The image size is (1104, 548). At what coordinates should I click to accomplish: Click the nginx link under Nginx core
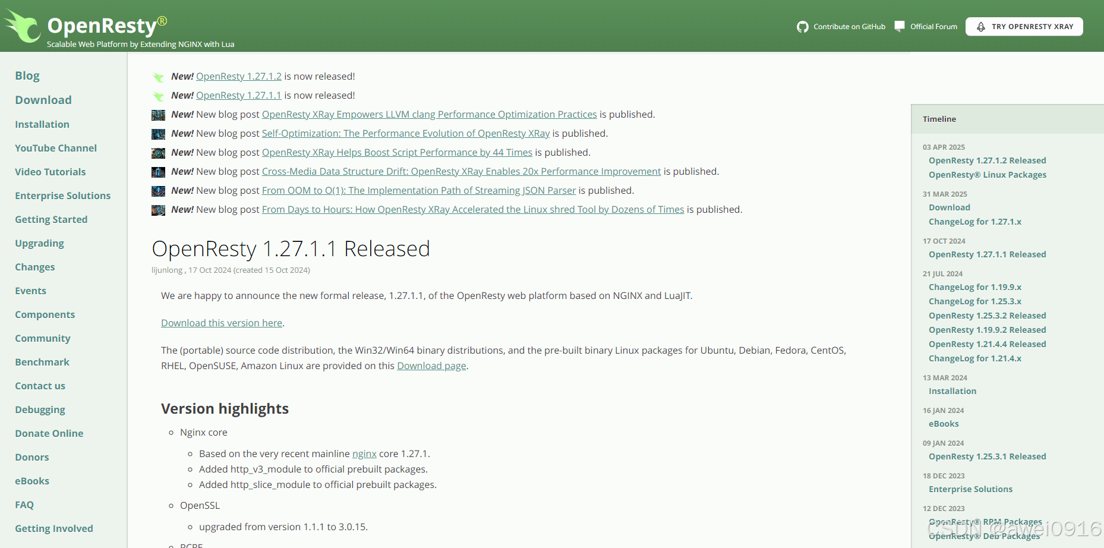pyautogui.click(x=364, y=453)
